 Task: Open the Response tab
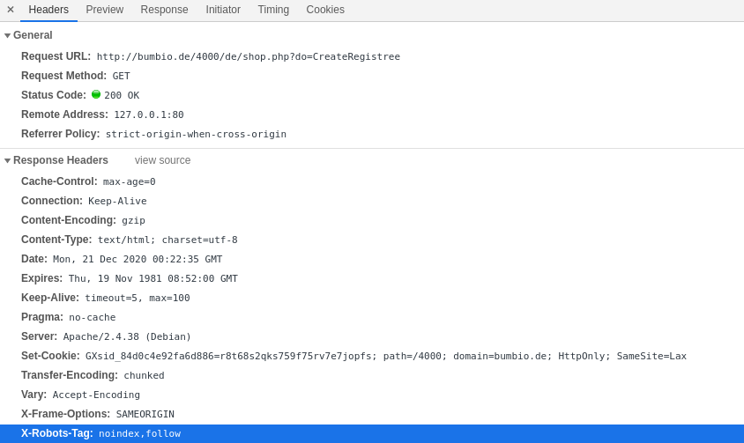pyautogui.click(x=164, y=10)
